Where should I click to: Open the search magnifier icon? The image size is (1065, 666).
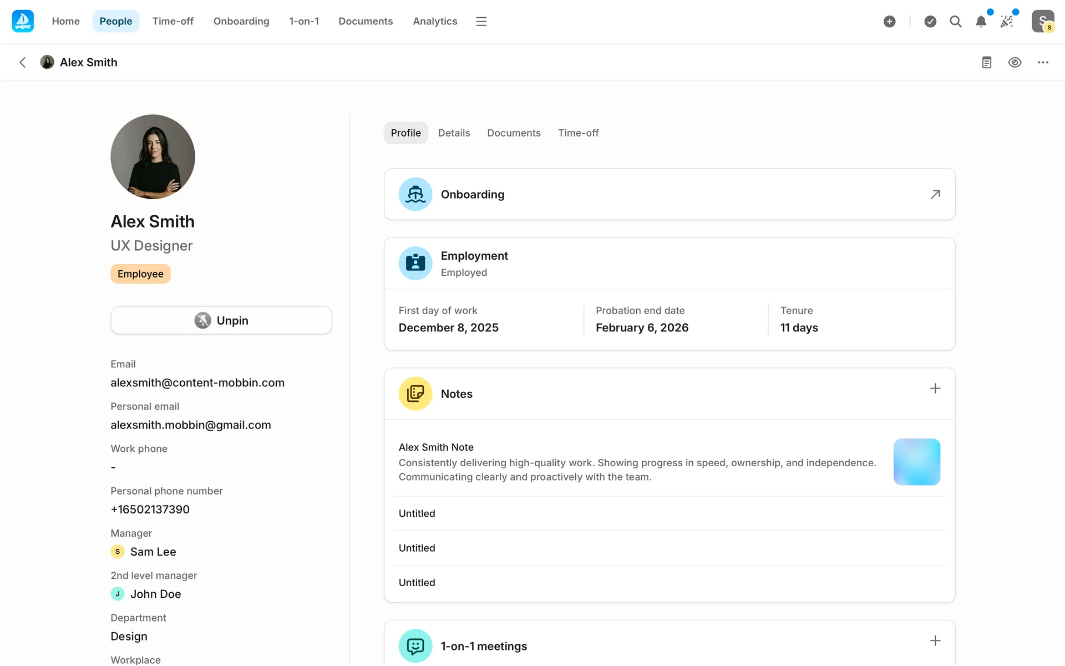(955, 22)
